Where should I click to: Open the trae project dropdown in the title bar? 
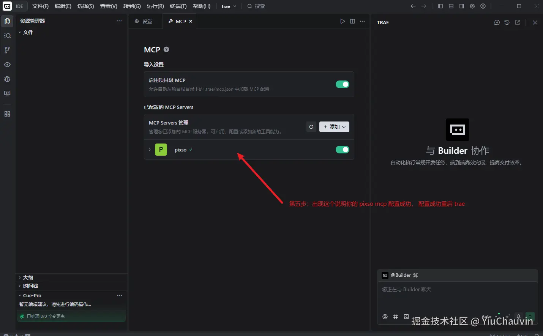point(229,6)
